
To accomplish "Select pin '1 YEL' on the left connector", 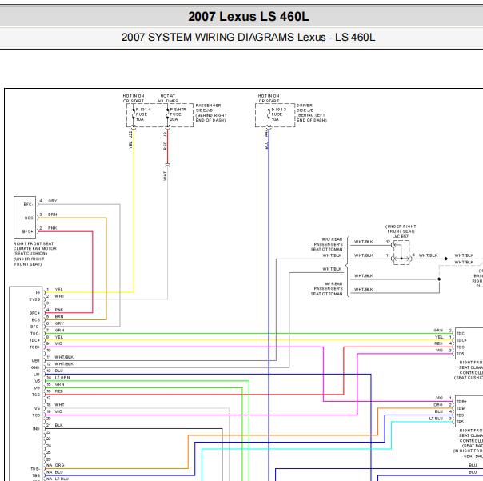I will [55, 289].
